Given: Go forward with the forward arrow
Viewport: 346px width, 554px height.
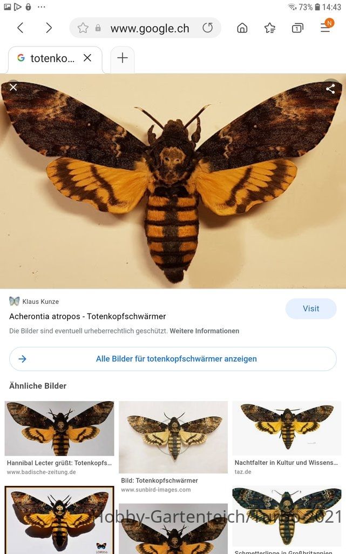Looking at the screenshot, I should click(x=49, y=28).
